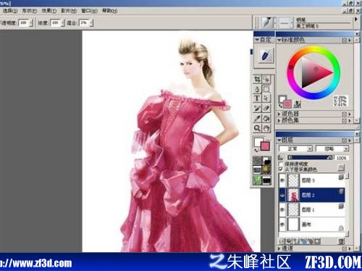Click the pen brush in custom palette
The image size is (362, 271).
point(266,56)
